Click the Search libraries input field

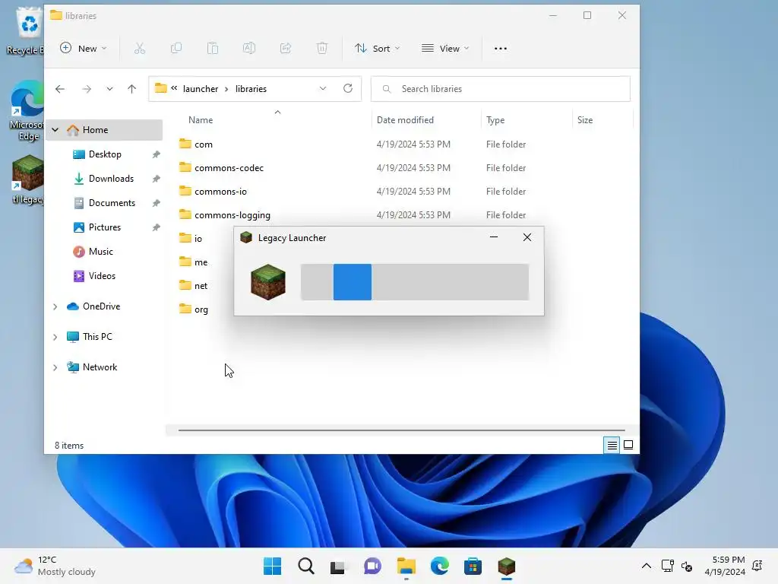pos(501,89)
